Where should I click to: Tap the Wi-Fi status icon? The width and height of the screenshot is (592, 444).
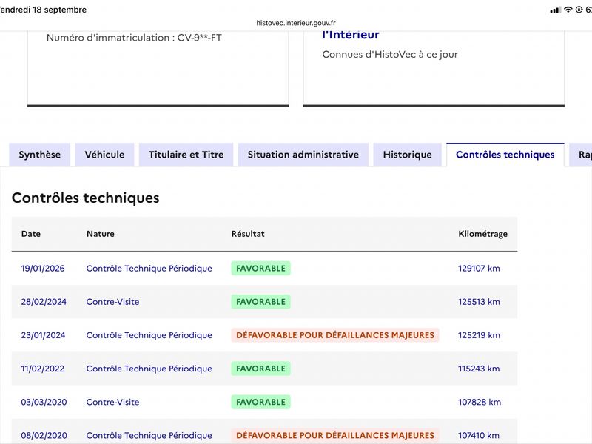click(x=568, y=10)
